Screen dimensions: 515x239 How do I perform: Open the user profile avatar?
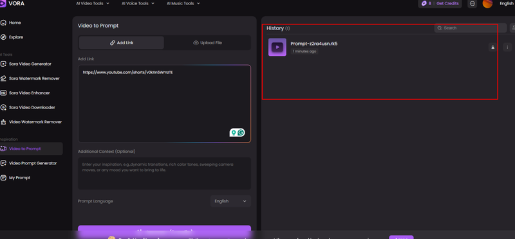pyautogui.click(x=487, y=4)
